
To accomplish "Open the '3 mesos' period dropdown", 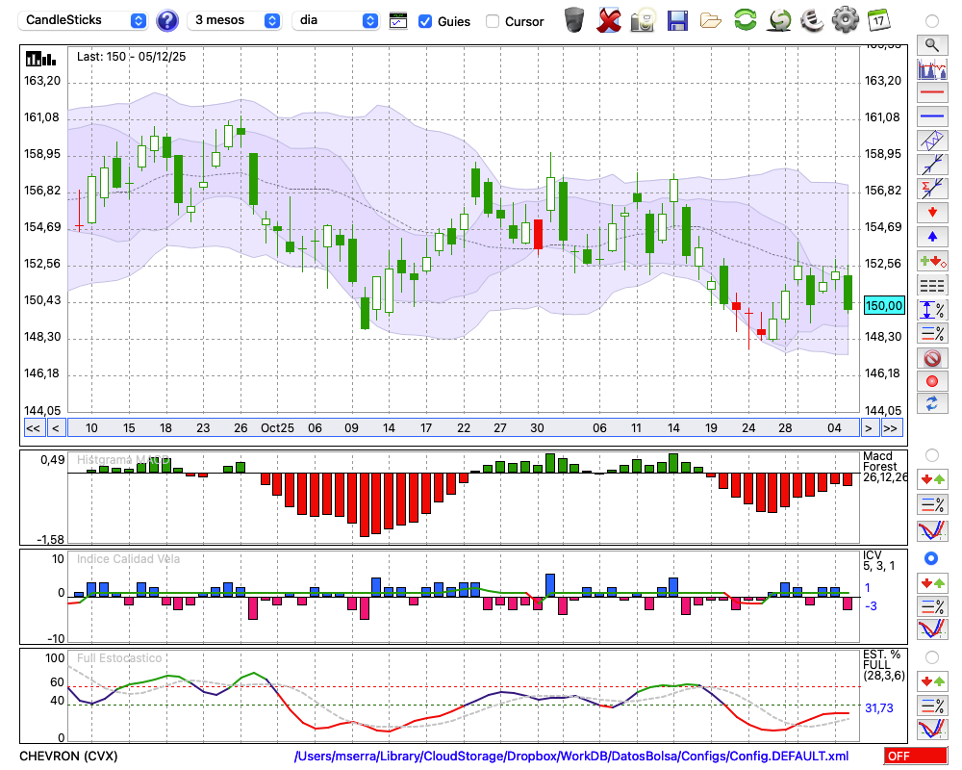I will 234,20.
